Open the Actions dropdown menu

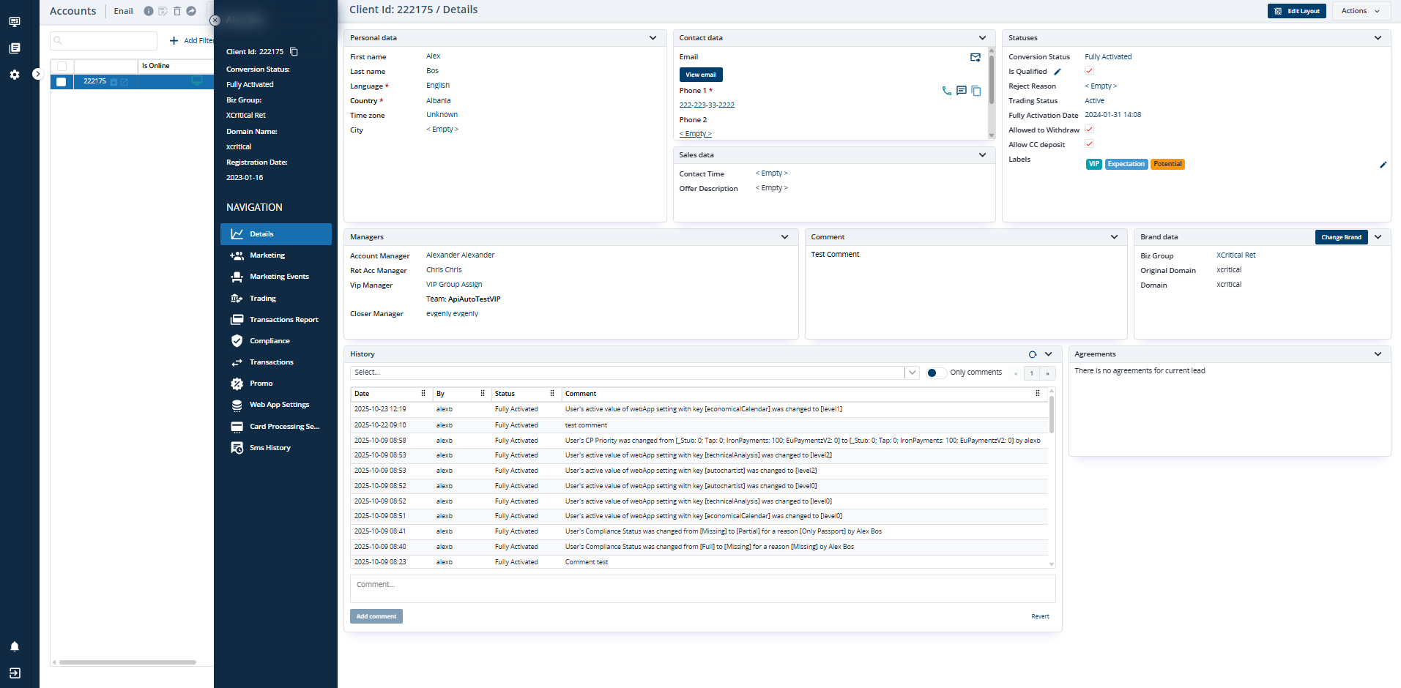(1360, 11)
